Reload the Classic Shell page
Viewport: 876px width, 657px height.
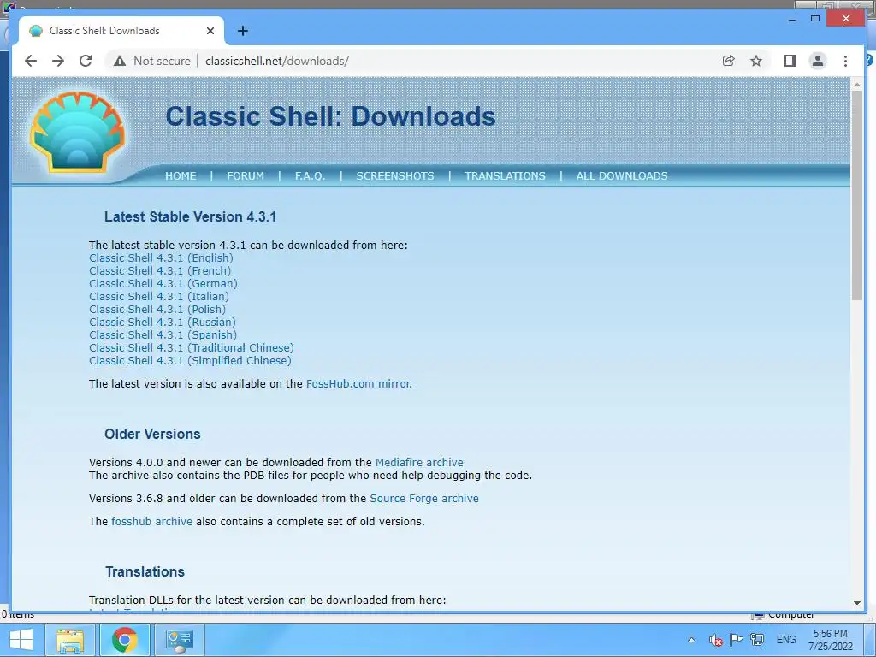86,61
